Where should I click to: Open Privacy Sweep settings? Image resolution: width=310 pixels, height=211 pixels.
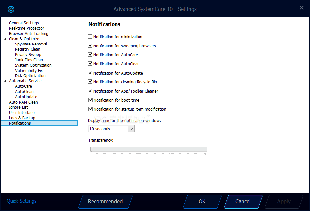(x=28, y=54)
